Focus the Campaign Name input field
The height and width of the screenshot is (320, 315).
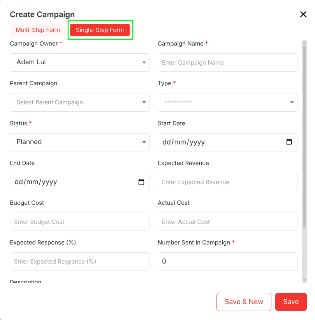228,62
